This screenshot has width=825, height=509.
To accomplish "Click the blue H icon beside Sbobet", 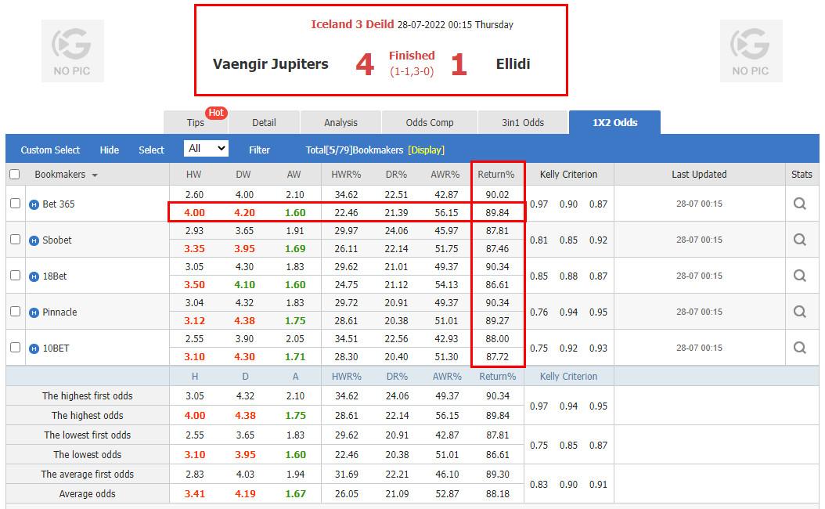I will point(34,240).
